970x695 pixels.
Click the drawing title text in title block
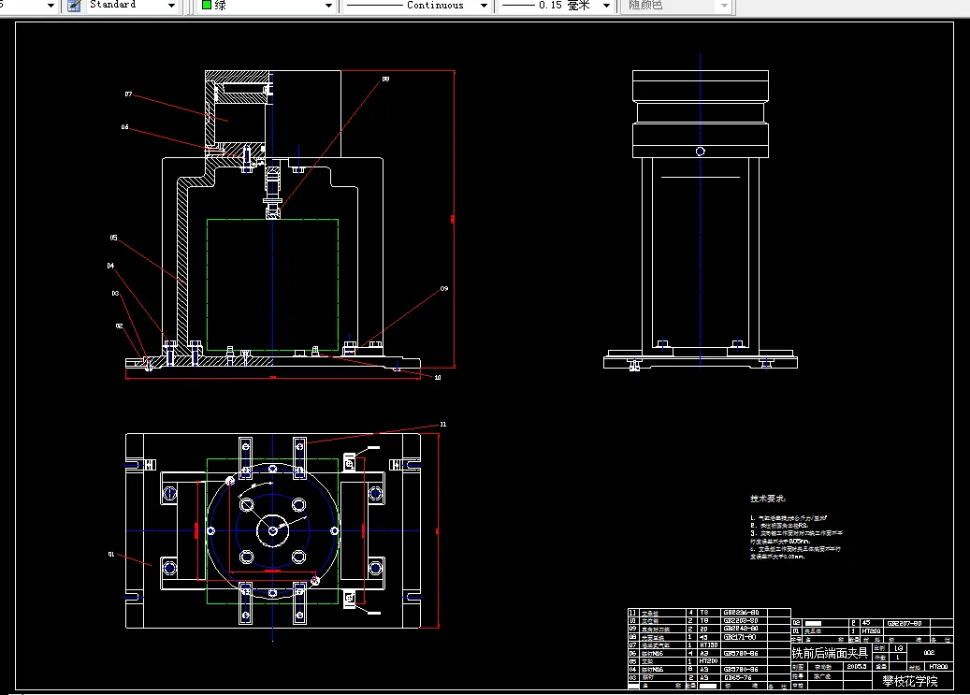829,652
